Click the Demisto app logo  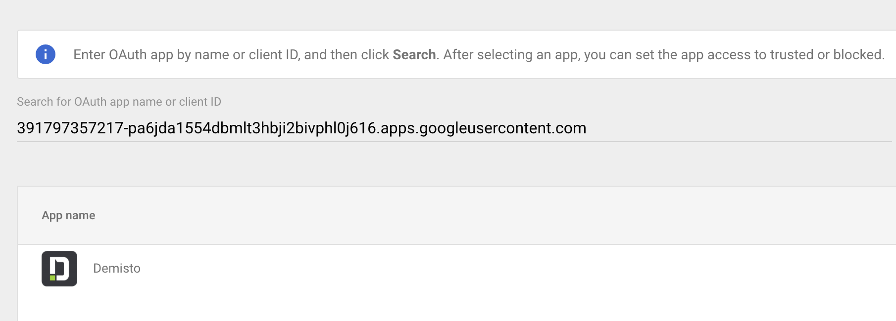[59, 269]
